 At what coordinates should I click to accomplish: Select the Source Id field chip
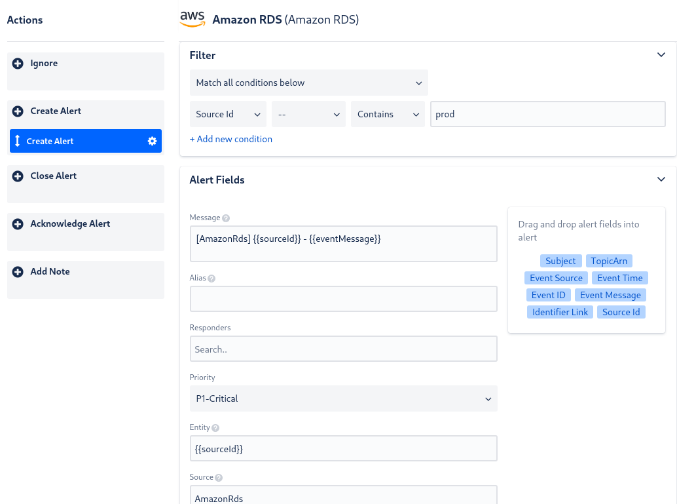coord(621,312)
